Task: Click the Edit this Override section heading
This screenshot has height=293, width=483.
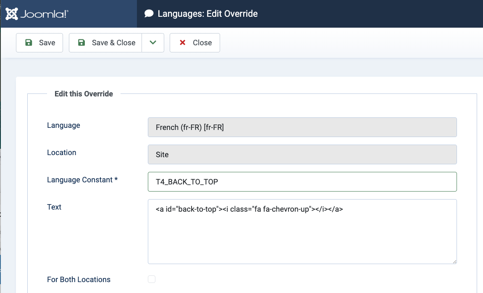Action: coord(84,94)
